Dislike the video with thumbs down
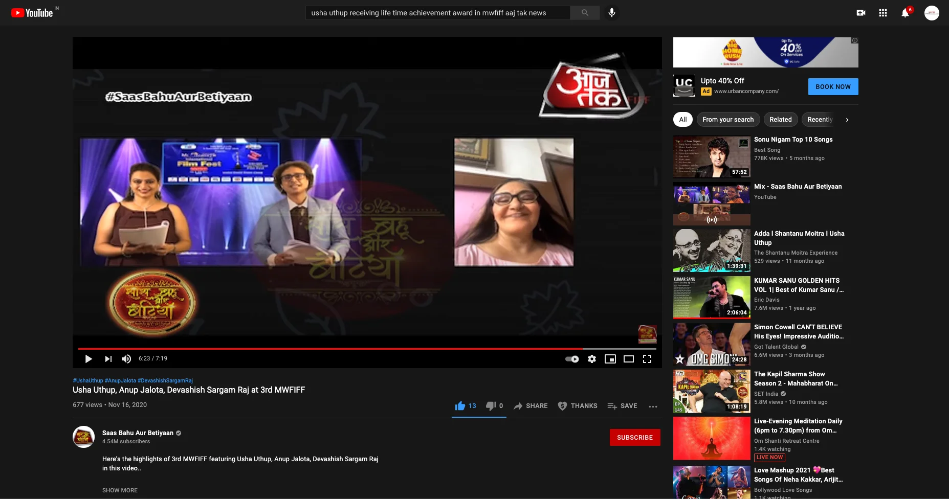Screen dimensions: 949x499 tap(494, 406)
